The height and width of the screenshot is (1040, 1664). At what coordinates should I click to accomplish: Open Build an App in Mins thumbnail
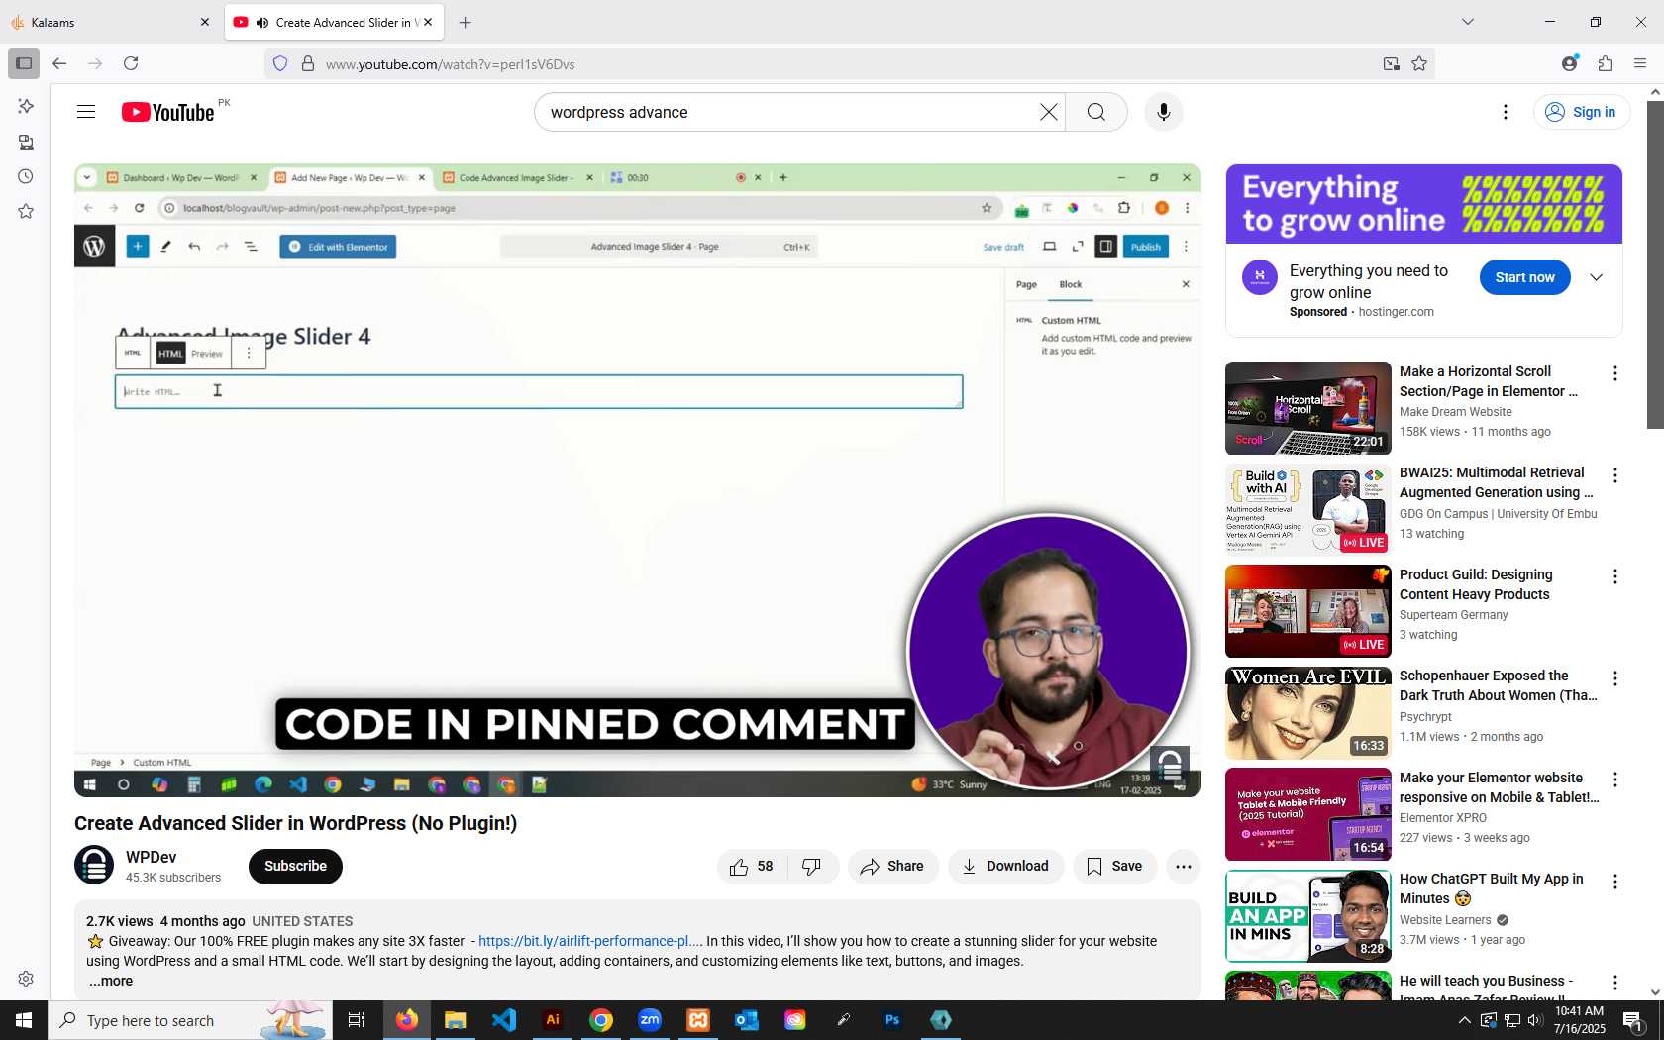[1308, 916]
